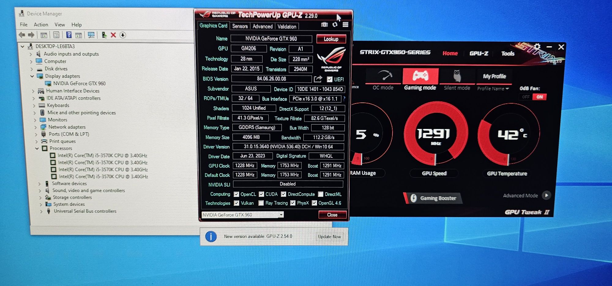612x286 pixels.
Task: Open Properties icon in Device Manager toolbar
Action: point(56,35)
